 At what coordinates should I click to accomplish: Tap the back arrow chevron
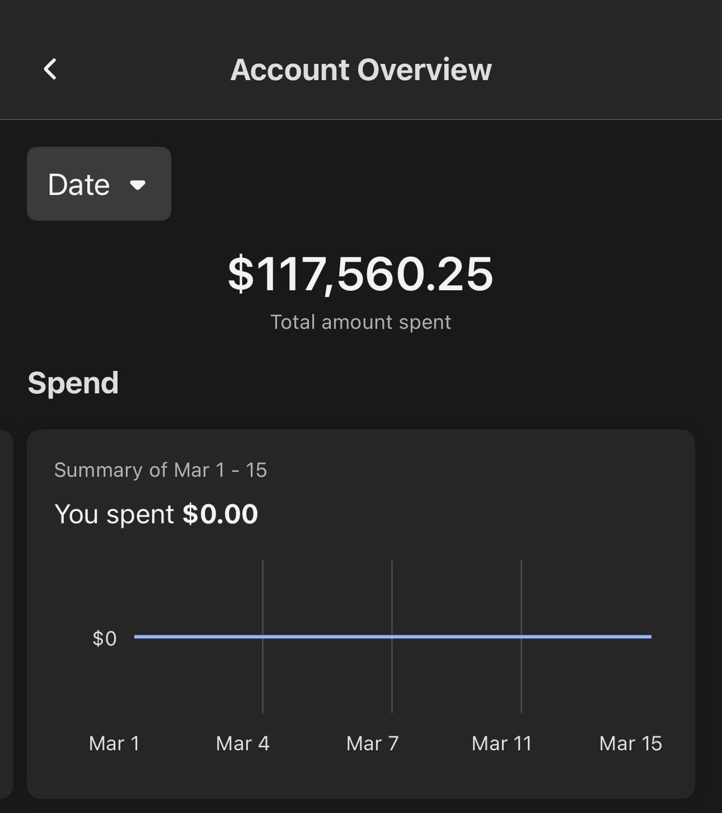[50, 69]
